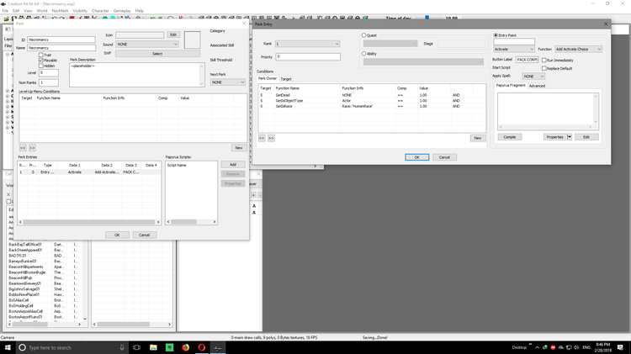Toggle the Hidden checkbox

(x=41, y=66)
